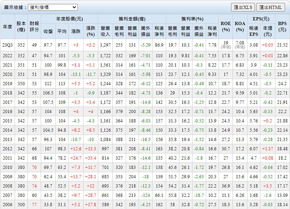
Task: Click the 匯出HTML export button
Action: (x=270, y=7)
